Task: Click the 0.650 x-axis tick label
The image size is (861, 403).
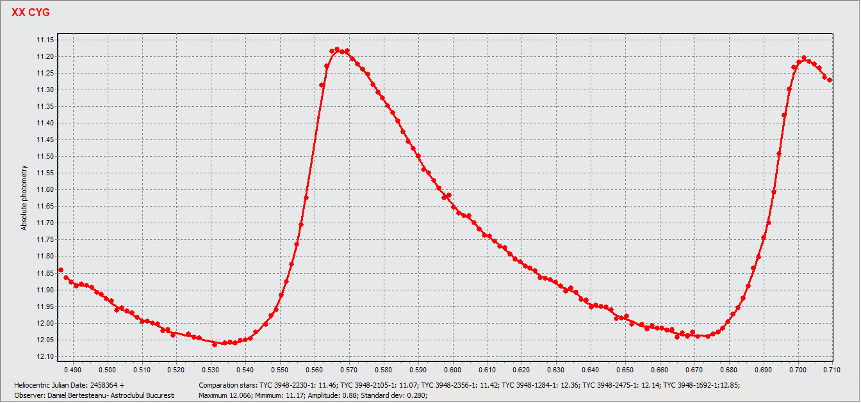Action: click(625, 370)
